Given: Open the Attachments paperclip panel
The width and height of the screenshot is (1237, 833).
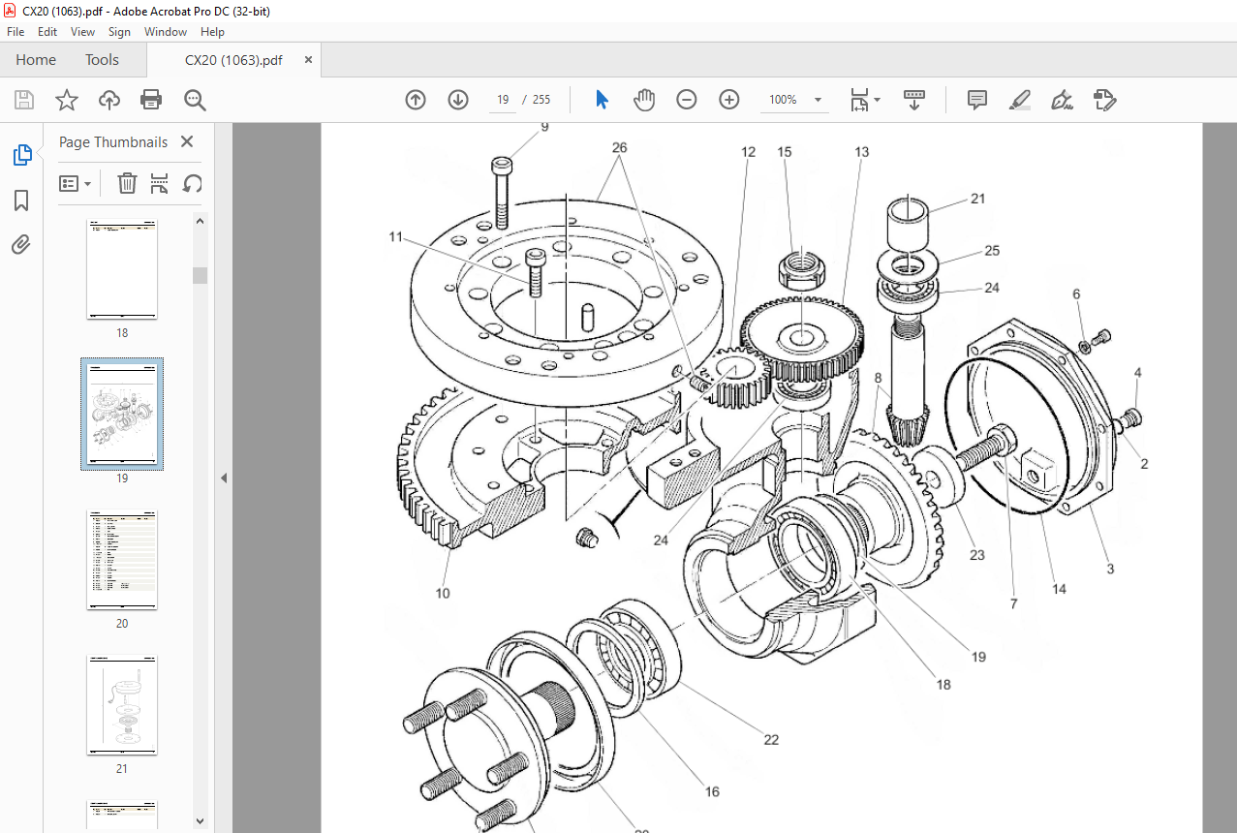Looking at the screenshot, I should [21, 243].
